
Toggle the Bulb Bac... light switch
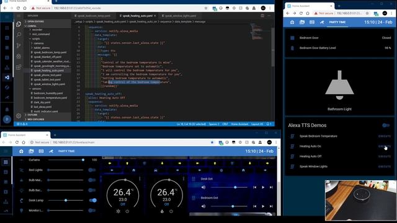pyautogui.click(x=92, y=190)
